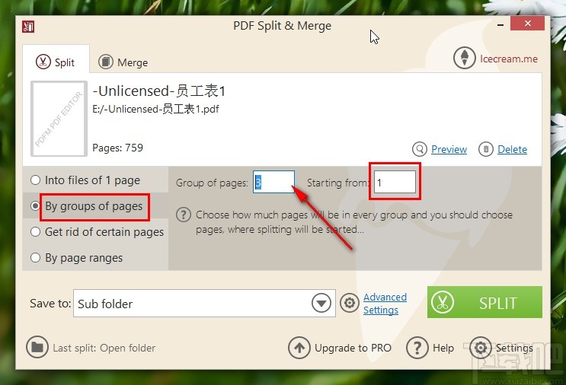Switch to the Merge tab
566x385 pixels.
123,62
